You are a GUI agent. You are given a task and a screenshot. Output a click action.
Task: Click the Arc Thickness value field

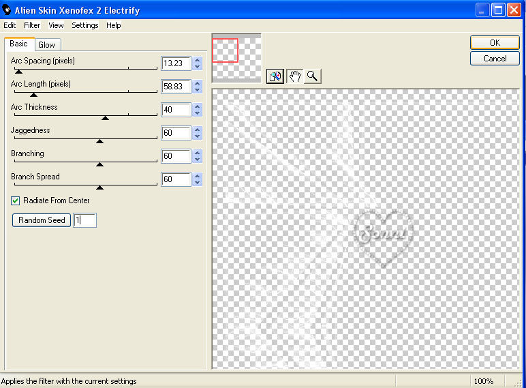(176, 110)
